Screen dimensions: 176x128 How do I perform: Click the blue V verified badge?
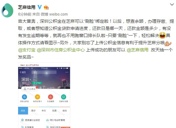coord(39,7)
